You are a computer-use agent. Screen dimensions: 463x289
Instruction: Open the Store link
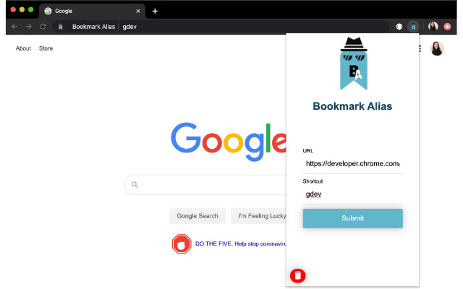click(x=46, y=48)
